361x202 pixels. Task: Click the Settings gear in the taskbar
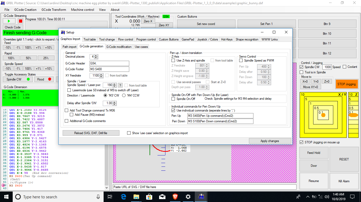[188, 197]
